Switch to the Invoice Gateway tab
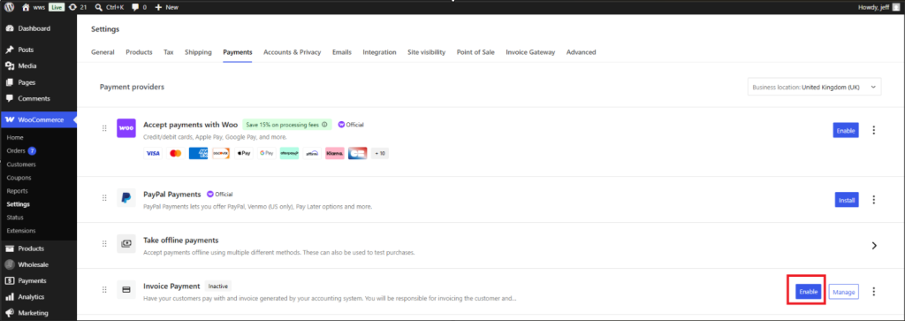 (530, 52)
